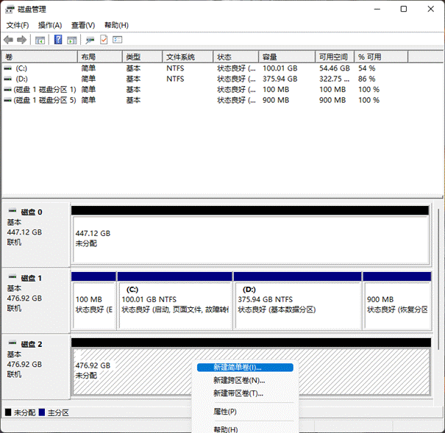Open the 查看(V) menu

pos(83,25)
